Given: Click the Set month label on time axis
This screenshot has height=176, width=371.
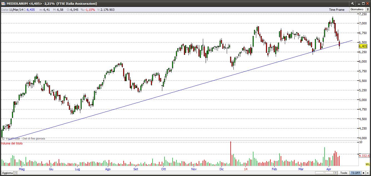Looking at the screenshot, I should coord(136,169).
